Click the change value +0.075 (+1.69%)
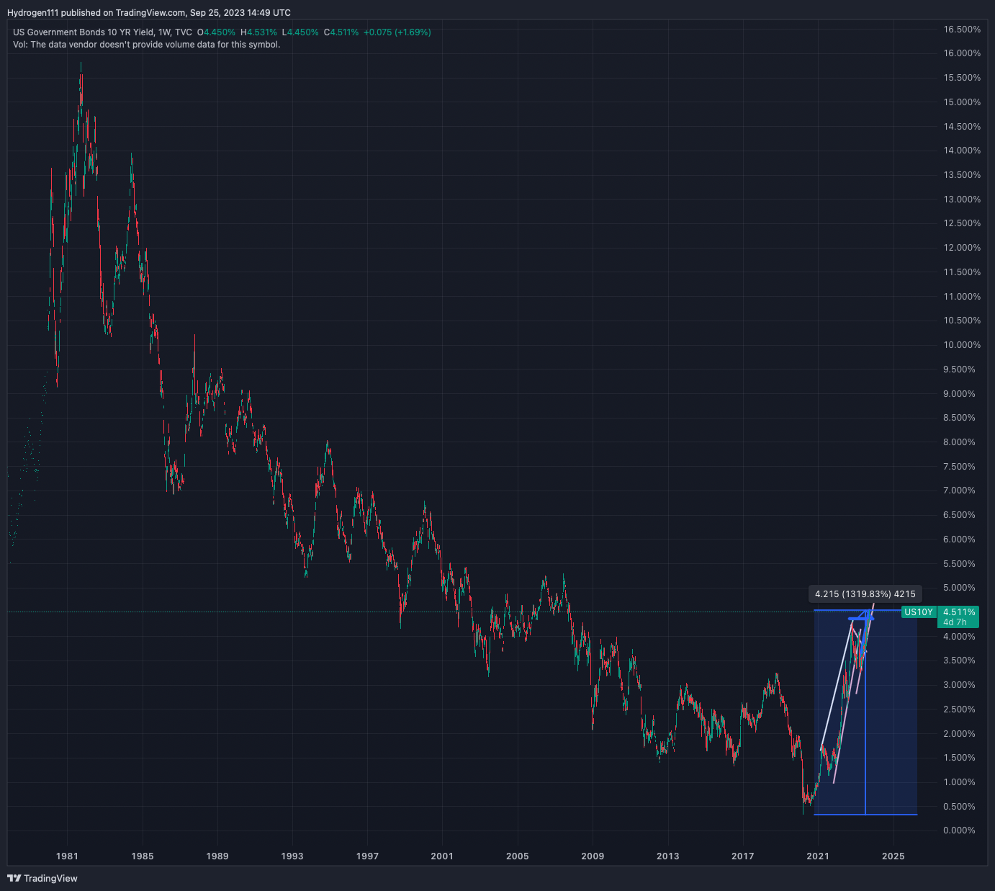The width and height of the screenshot is (995, 891). (397, 32)
